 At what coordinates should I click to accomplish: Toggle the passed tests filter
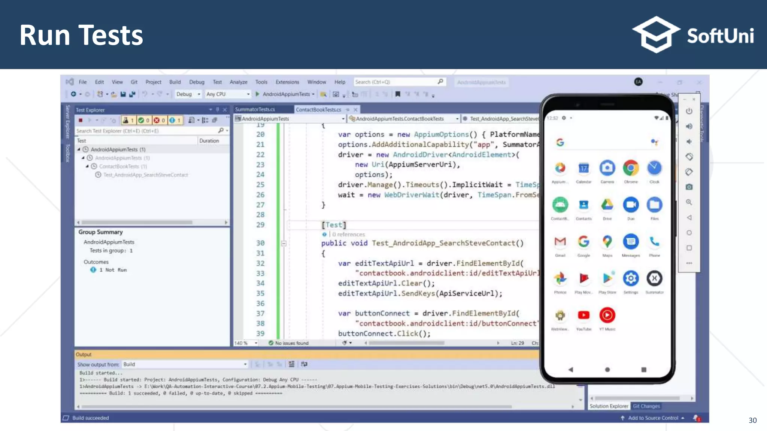tap(144, 120)
